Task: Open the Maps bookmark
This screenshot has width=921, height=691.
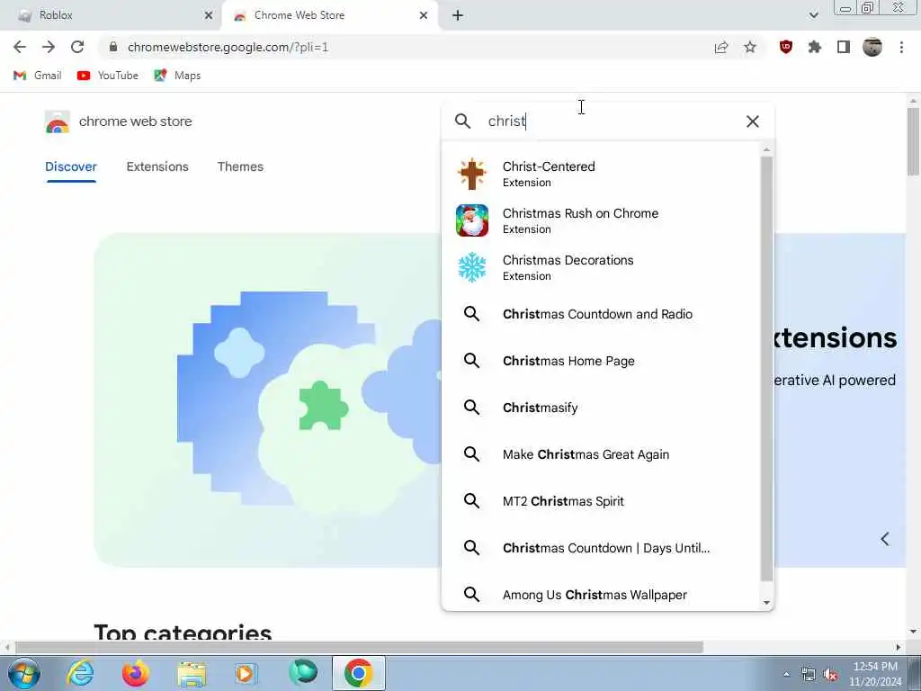Action: point(177,76)
